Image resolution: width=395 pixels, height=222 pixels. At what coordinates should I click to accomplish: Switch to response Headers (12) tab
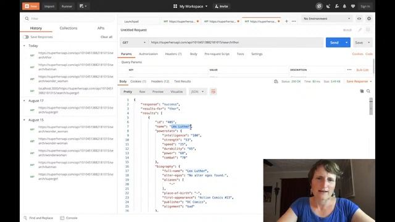coord(160,81)
